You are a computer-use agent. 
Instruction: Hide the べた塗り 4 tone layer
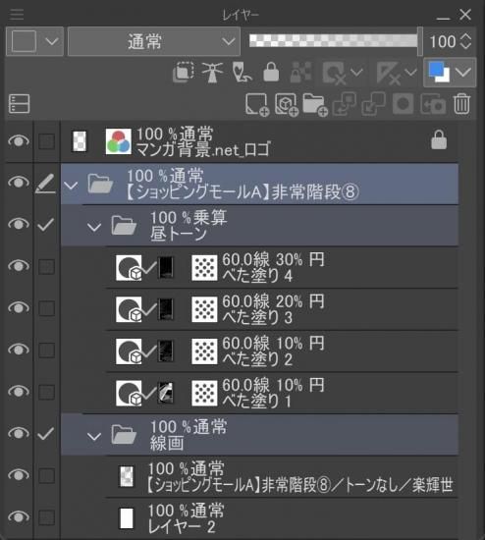[x=19, y=266]
